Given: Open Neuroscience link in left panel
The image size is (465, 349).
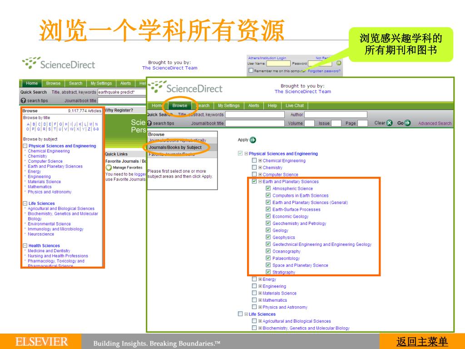Looking at the screenshot, I should (x=41, y=234).
